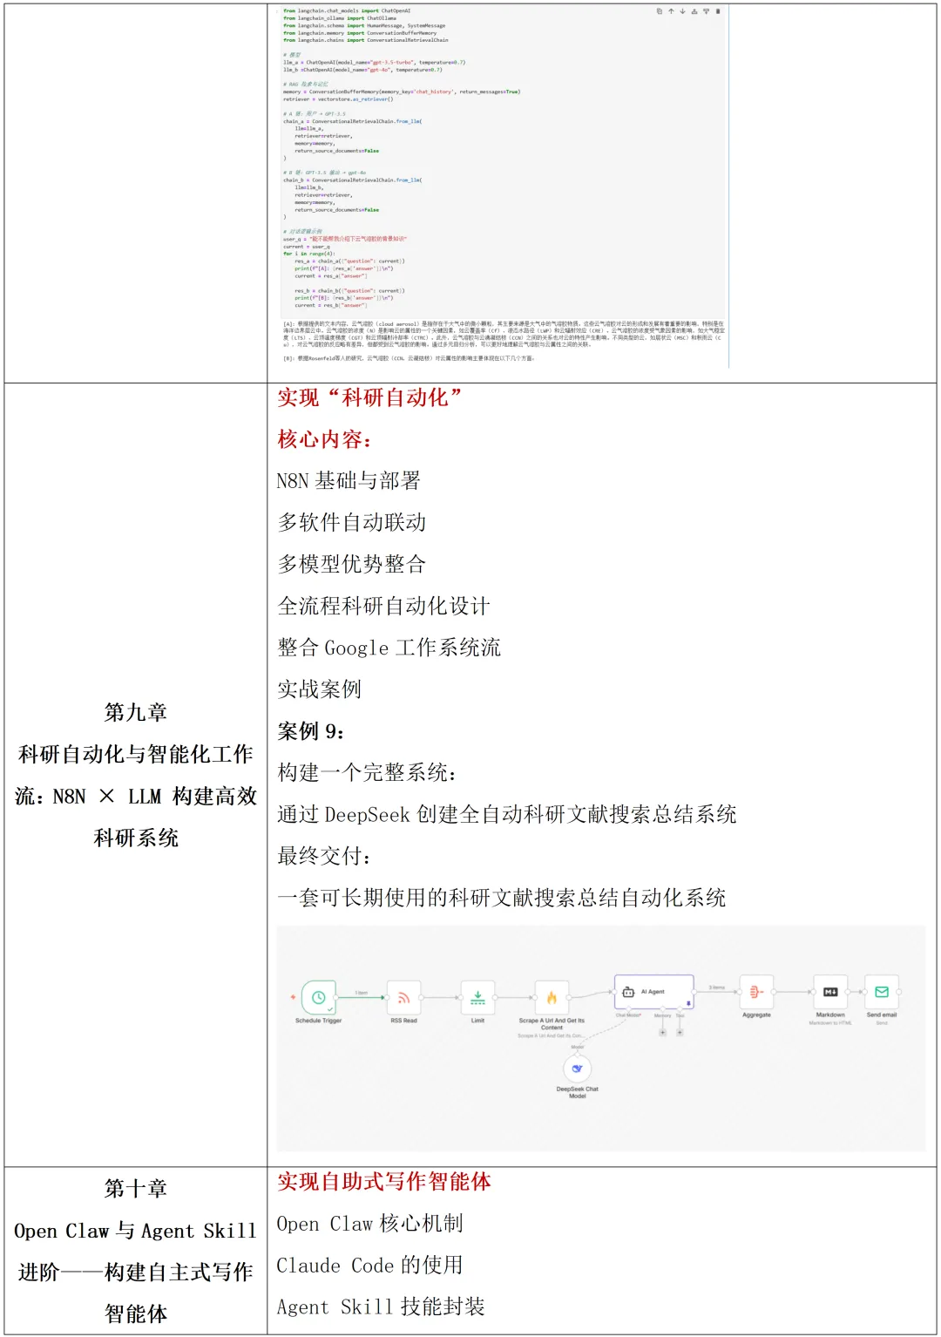Click the line 实战案例
Image resolution: width=941 pixels, height=1337 pixels.
pos(319,689)
